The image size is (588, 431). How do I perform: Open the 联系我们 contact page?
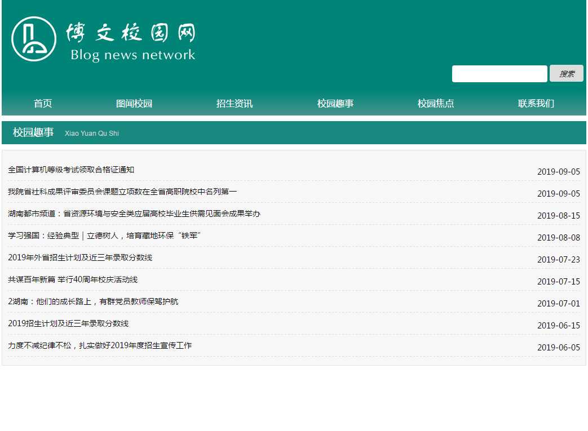tap(536, 104)
